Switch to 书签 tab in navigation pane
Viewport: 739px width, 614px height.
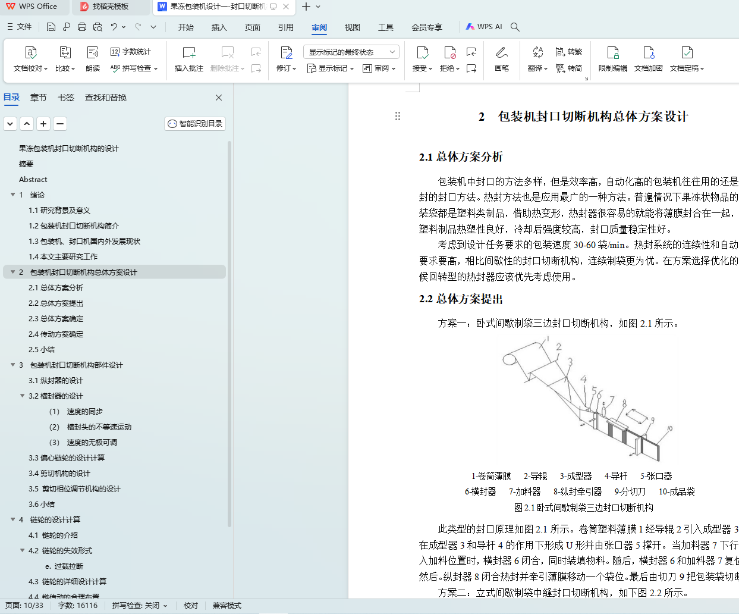(x=66, y=98)
